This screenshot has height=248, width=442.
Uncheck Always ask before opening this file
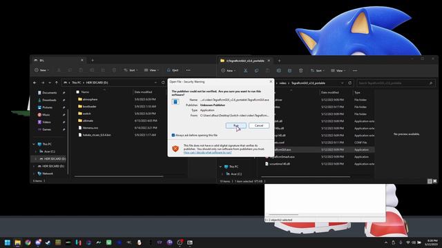tap(173, 135)
